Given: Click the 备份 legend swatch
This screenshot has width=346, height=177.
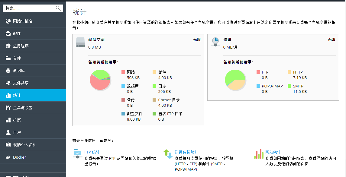Looking at the screenshot, I should 123,100.
